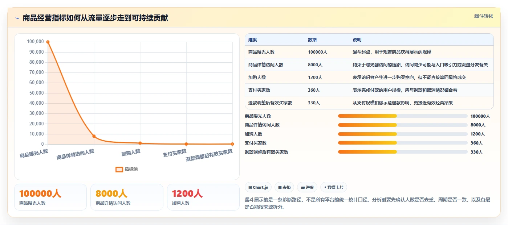The width and height of the screenshot is (508, 225).
Task: Click the 退款调整后有效买家数 progress bar
Action: [403, 152]
